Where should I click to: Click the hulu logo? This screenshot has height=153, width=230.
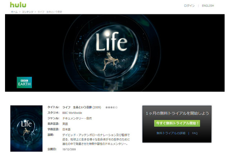(18, 5)
